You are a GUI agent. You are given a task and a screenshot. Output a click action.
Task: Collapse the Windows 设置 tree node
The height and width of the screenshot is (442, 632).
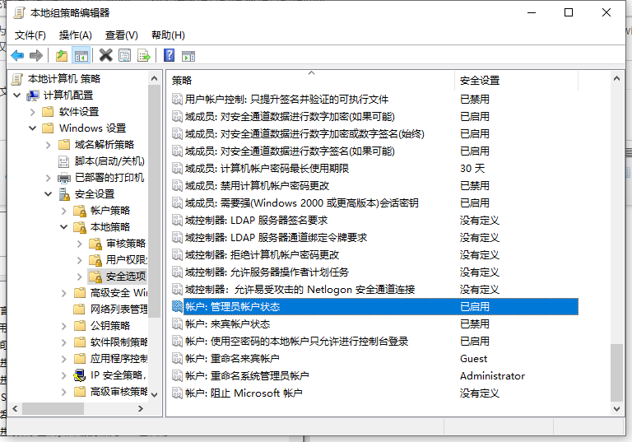coord(33,128)
